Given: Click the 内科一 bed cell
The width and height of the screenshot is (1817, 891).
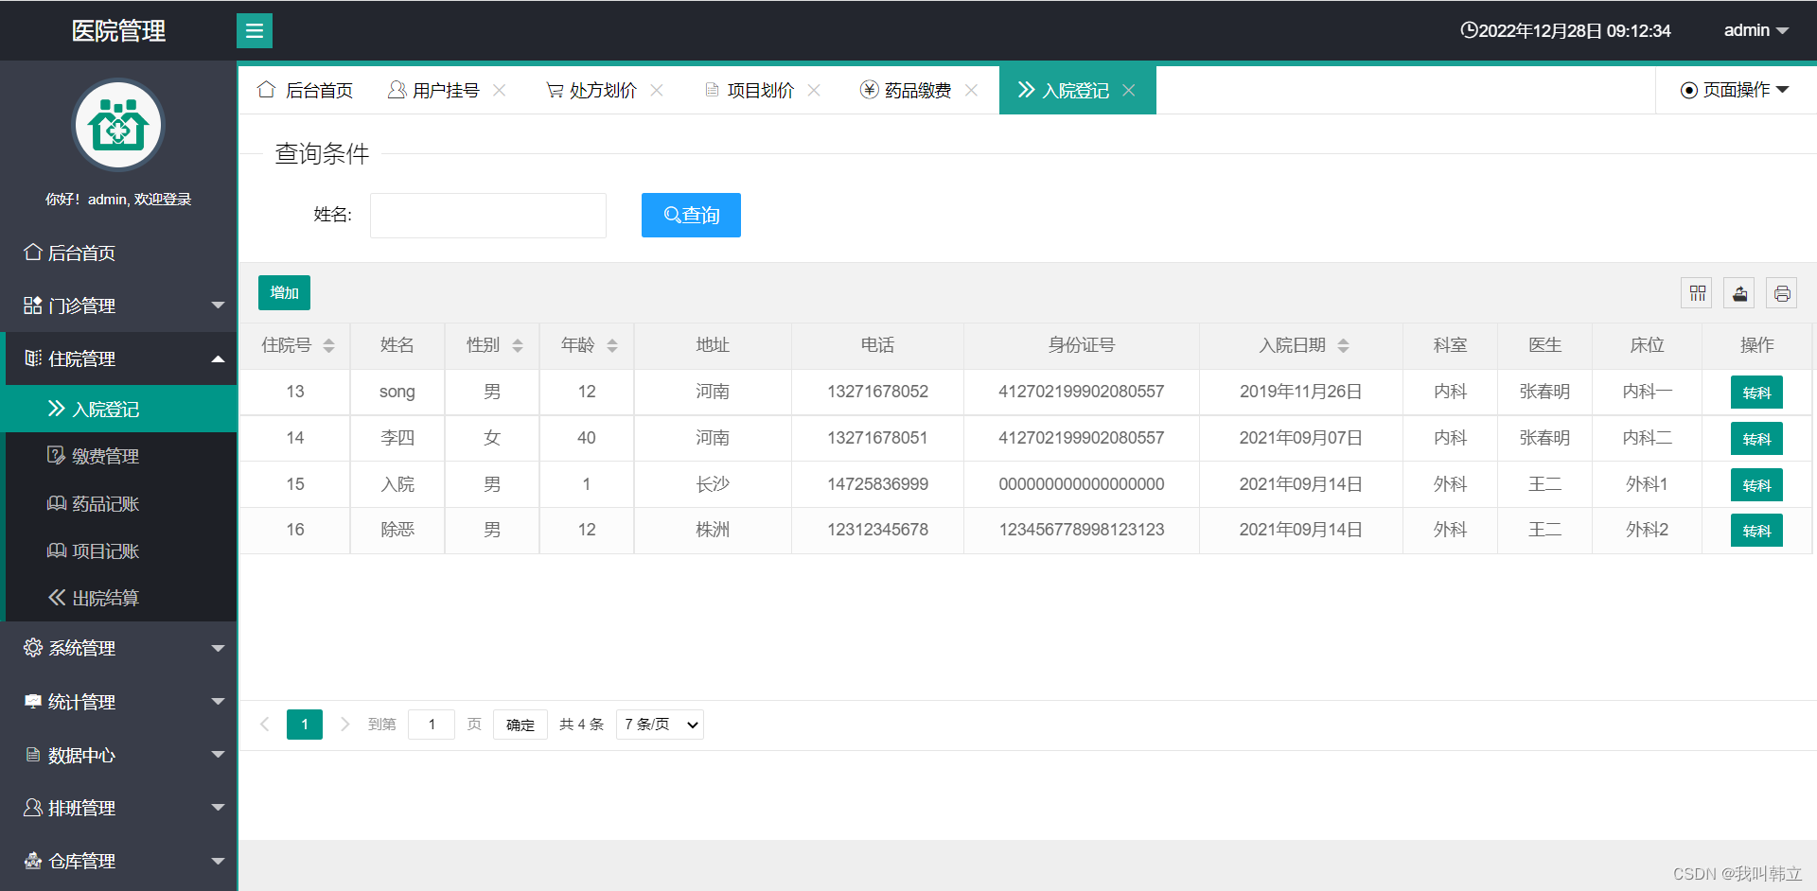Looking at the screenshot, I should tap(1648, 392).
